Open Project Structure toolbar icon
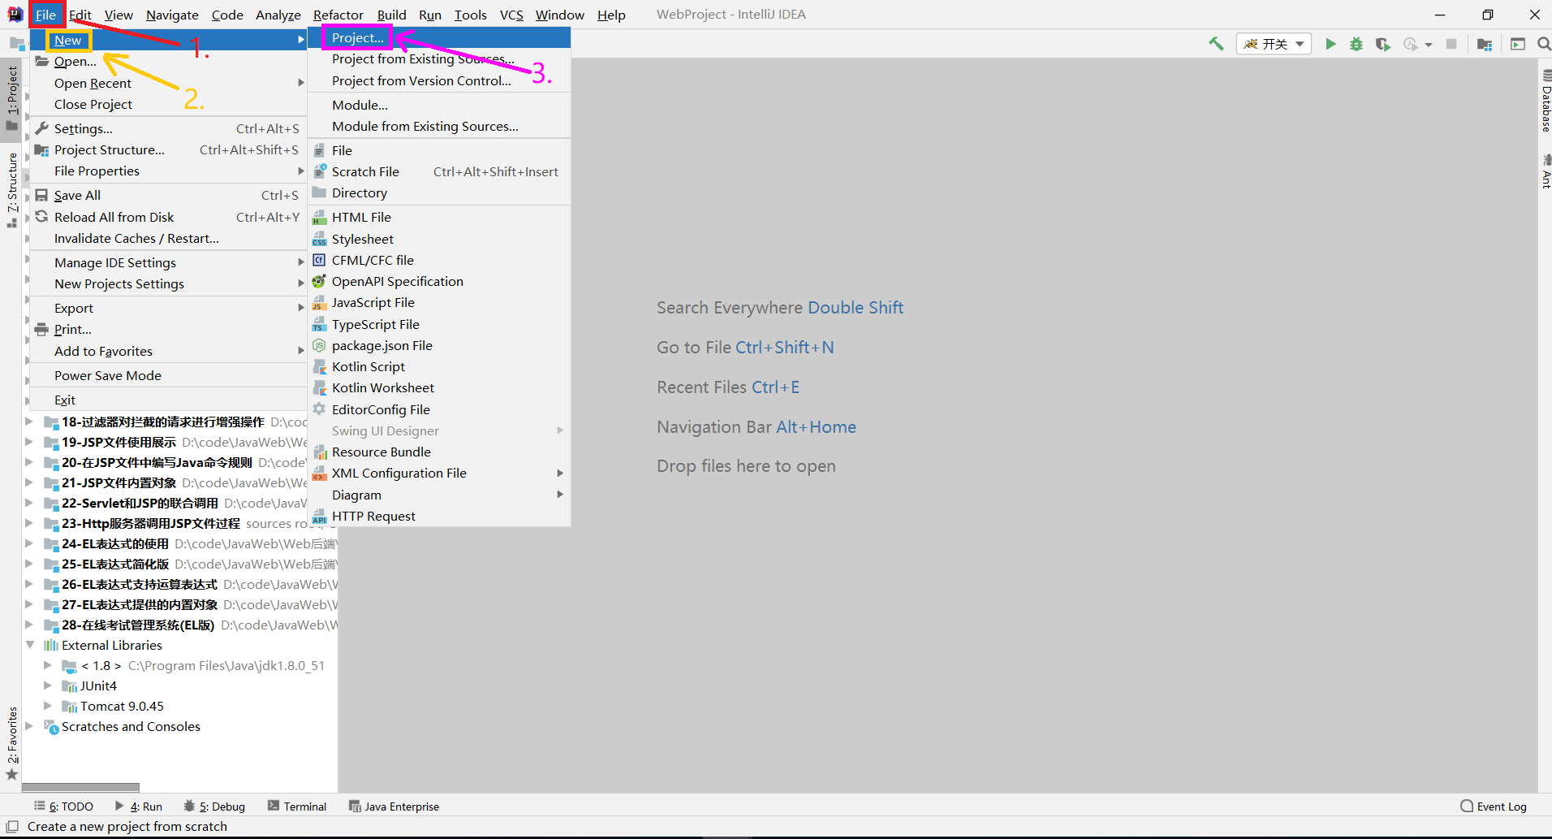The image size is (1552, 839). click(x=1485, y=44)
